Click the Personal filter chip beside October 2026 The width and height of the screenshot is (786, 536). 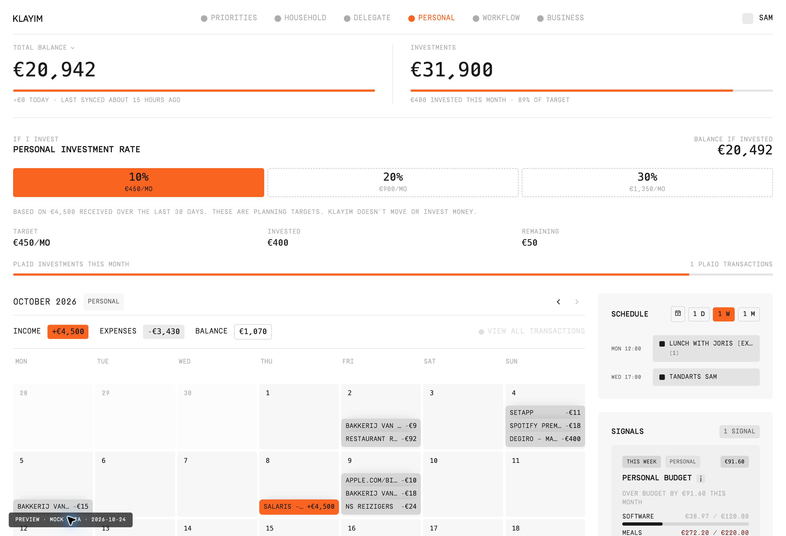click(103, 301)
